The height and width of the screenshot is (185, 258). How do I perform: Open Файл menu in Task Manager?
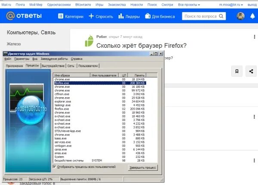[x=8, y=59]
